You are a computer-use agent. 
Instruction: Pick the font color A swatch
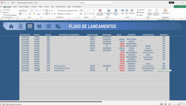(x=39, y=14)
